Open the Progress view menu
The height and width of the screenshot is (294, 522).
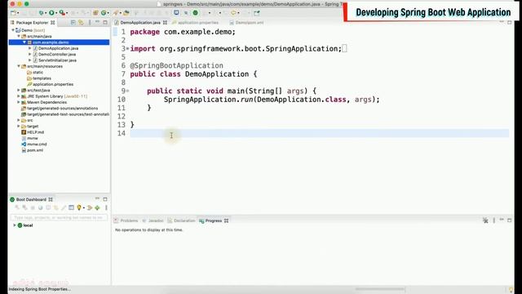493,220
